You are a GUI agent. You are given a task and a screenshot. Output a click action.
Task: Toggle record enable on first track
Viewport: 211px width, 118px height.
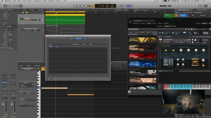[29, 20]
